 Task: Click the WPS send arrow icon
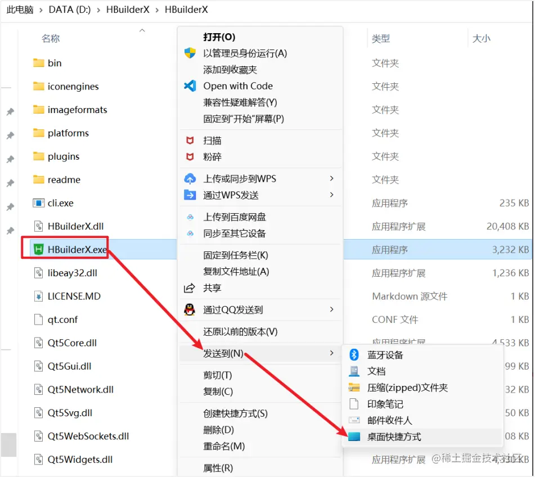(190, 195)
